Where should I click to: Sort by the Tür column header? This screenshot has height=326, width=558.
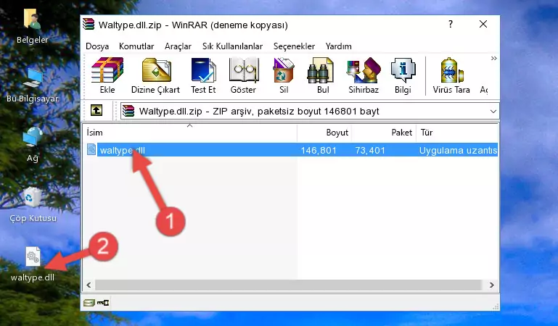pos(457,133)
